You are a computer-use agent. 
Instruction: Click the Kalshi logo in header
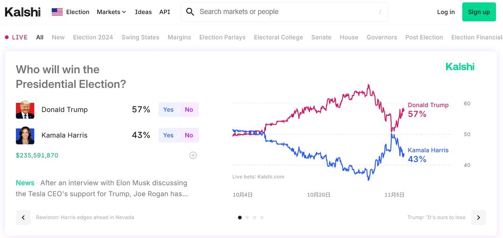[x=22, y=12]
